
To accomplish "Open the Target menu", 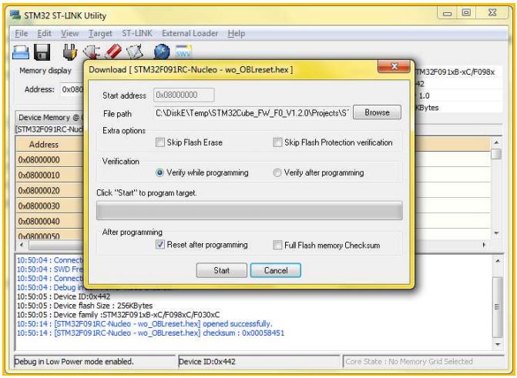I will point(100,34).
